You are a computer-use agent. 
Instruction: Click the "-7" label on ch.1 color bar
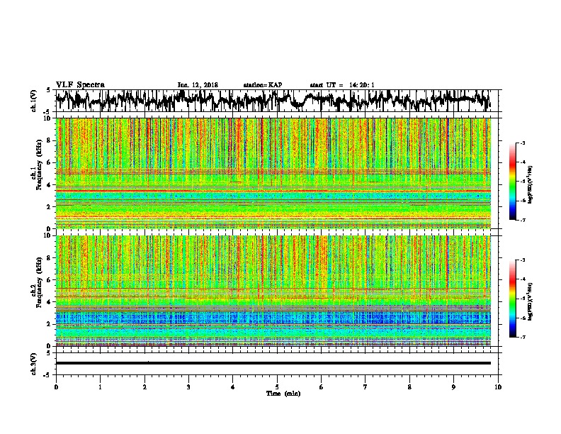click(x=522, y=220)
